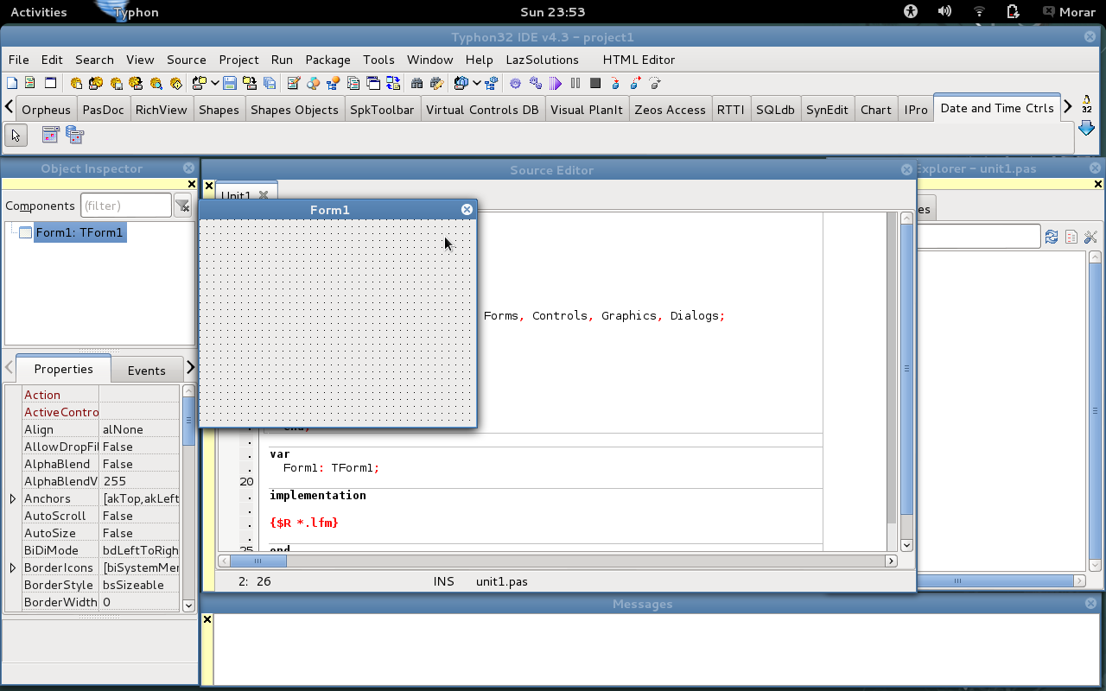
Task: Click the Code Explorer mode page icon
Action: click(x=1071, y=237)
